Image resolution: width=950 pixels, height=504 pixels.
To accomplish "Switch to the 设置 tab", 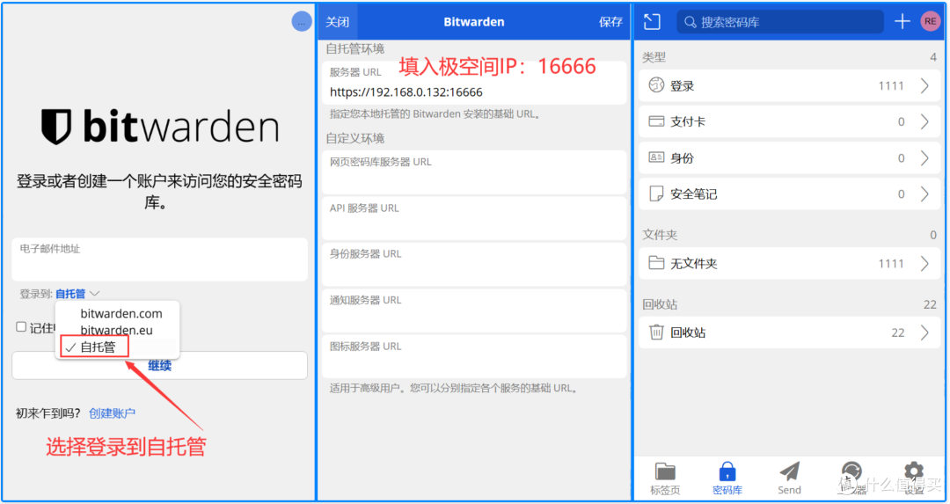I will [913, 478].
